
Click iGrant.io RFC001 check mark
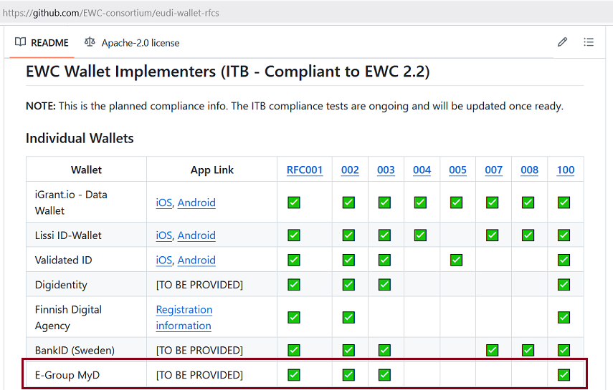(294, 203)
